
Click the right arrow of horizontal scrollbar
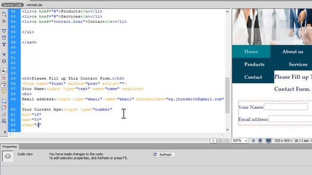[x=222, y=135]
